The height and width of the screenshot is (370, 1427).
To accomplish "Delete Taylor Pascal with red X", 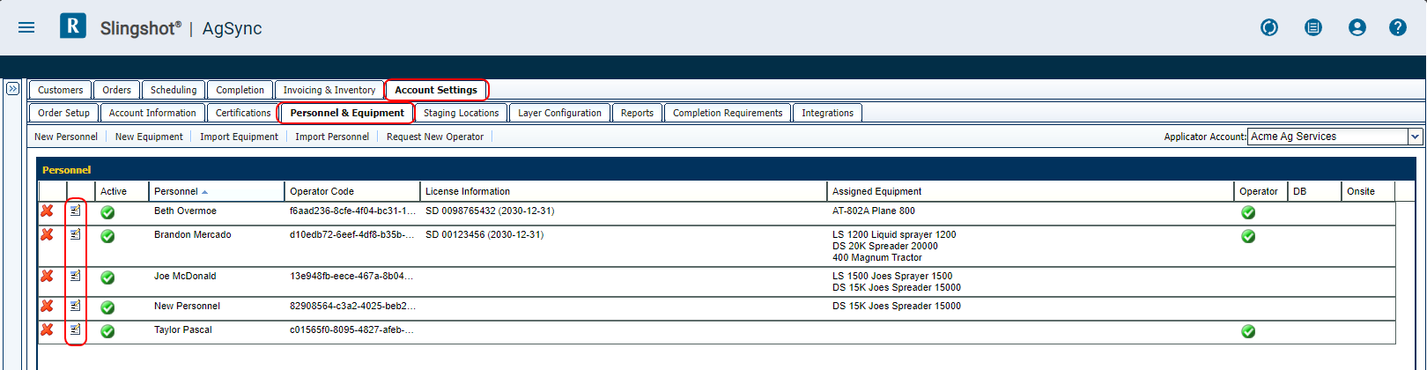I will pyautogui.click(x=48, y=329).
